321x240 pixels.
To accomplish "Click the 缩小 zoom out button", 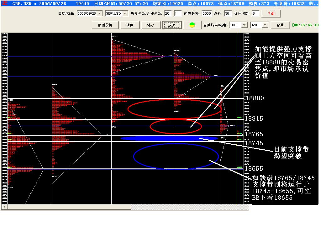I will point(151,25).
